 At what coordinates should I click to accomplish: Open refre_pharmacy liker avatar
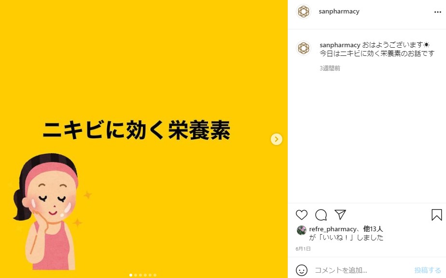pyautogui.click(x=301, y=230)
